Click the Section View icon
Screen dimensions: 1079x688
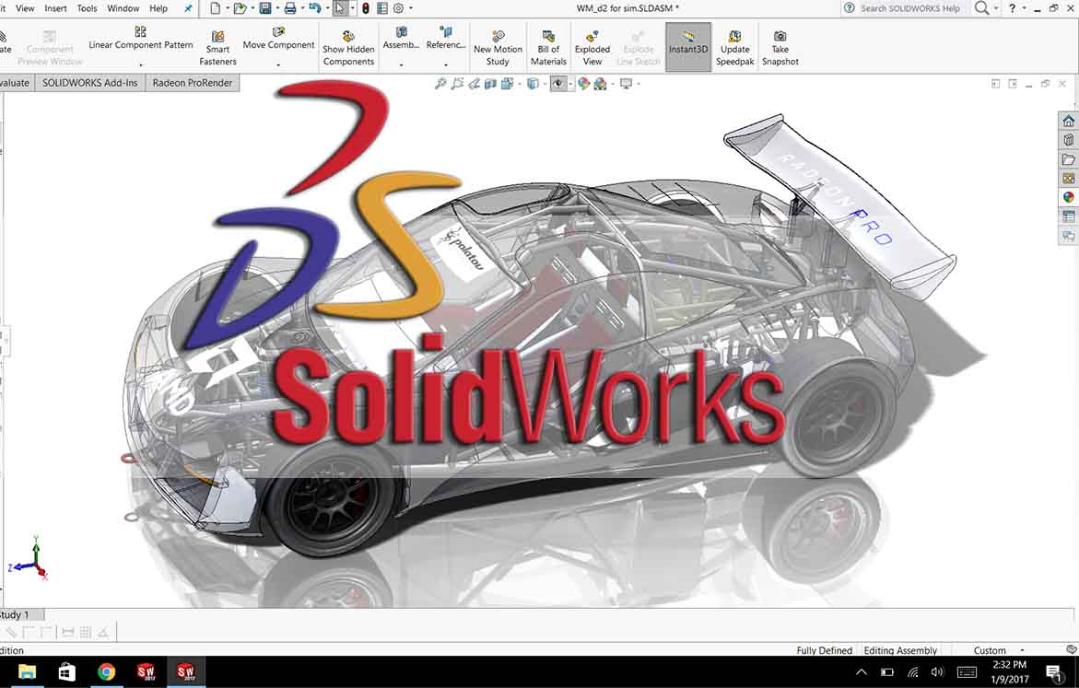point(490,84)
